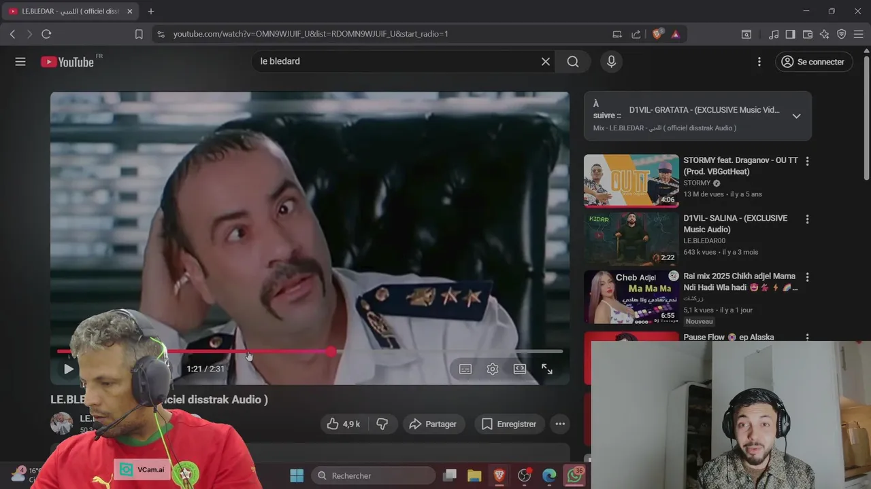The height and width of the screenshot is (489, 871).
Task: Share page with the address bar share icon
Action: point(636,34)
